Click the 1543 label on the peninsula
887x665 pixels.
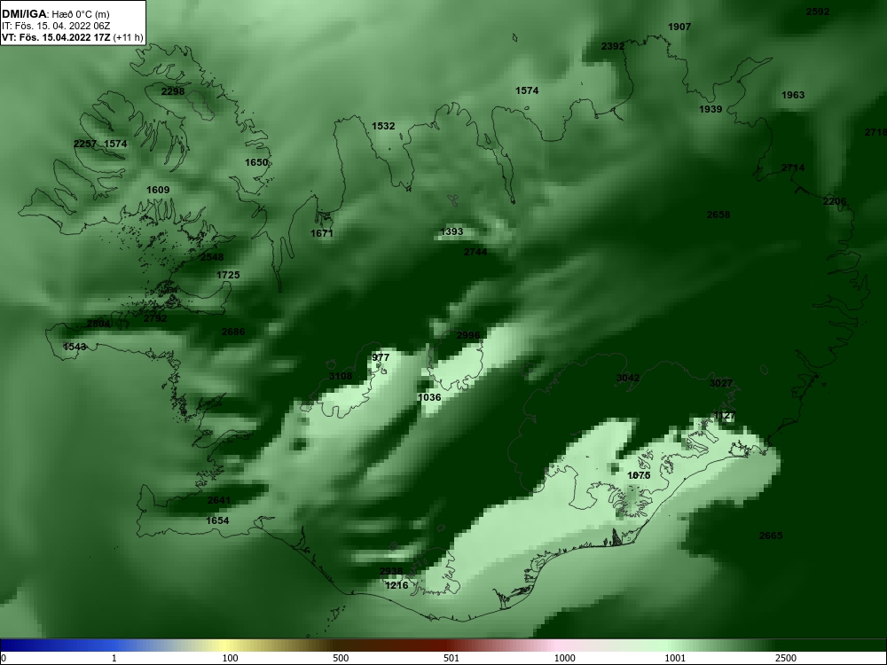pos(75,347)
